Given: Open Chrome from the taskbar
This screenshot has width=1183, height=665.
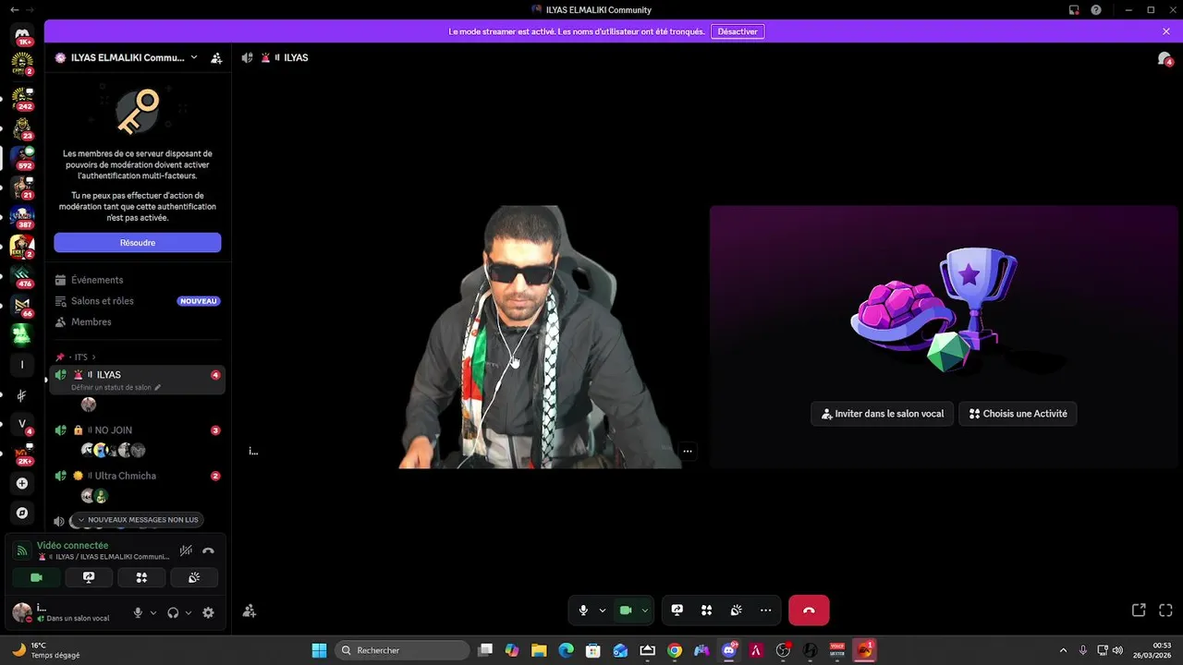Looking at the screenshot, I should coord(675,650).
